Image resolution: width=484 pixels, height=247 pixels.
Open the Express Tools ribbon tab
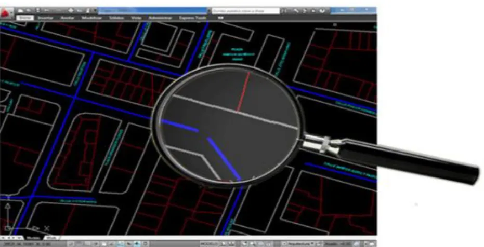pyautogui.click(x=192, y=18)
